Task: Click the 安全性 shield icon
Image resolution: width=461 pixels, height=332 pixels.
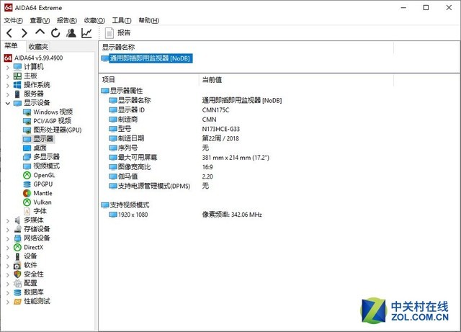Action: (17, 274)
